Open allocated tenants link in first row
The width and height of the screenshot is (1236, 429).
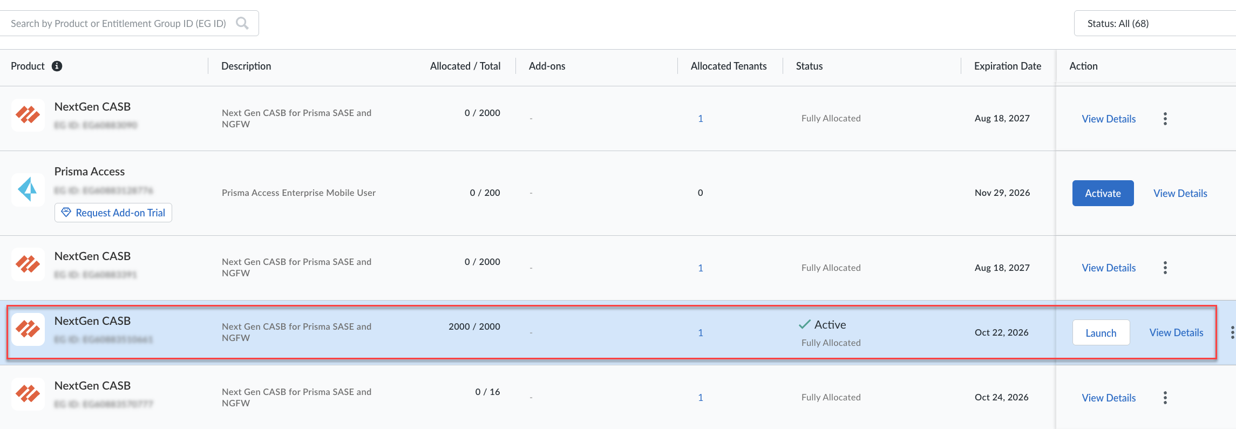[700, 119]
